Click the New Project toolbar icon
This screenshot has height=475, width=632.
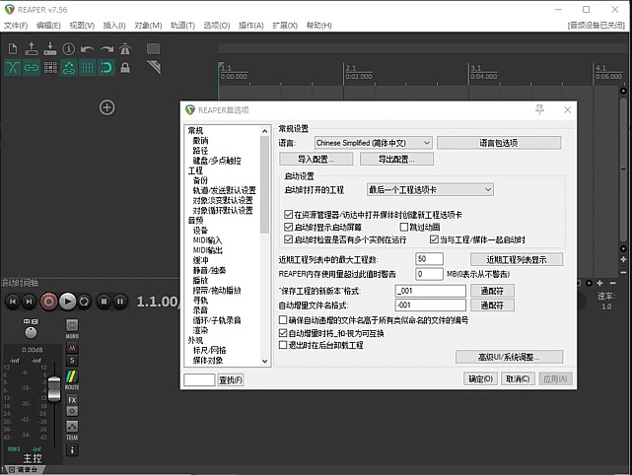pyautogui.click(x=13, y=47)
